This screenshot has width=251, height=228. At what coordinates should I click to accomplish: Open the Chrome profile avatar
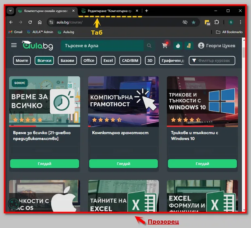231,22
